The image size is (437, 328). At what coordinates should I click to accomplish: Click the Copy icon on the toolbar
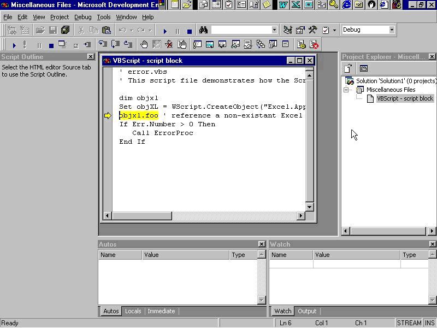[94, 30]
